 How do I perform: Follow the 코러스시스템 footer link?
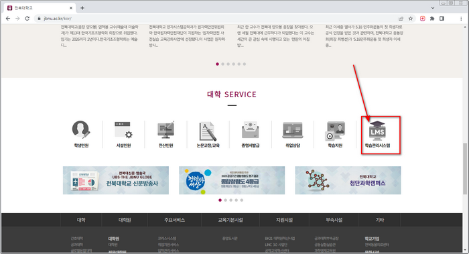coord(167,239)
